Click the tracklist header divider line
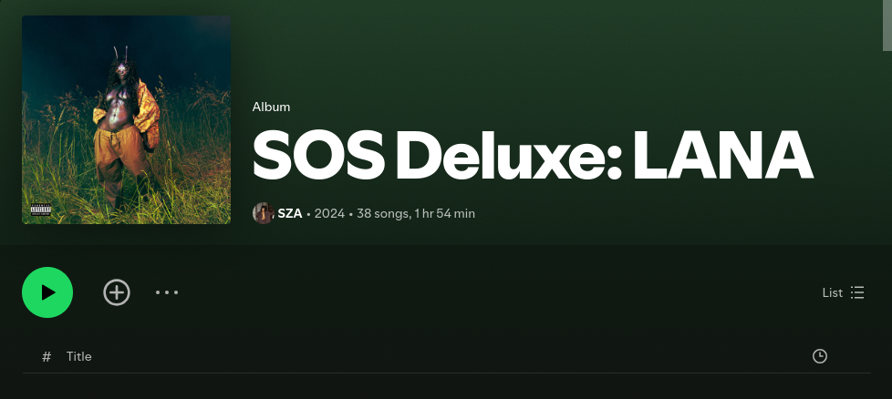This screenshot has width=892, height=399. point(447,373)
